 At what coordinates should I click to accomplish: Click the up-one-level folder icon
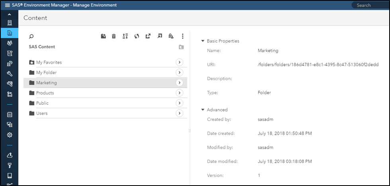(x=181, y=47)
